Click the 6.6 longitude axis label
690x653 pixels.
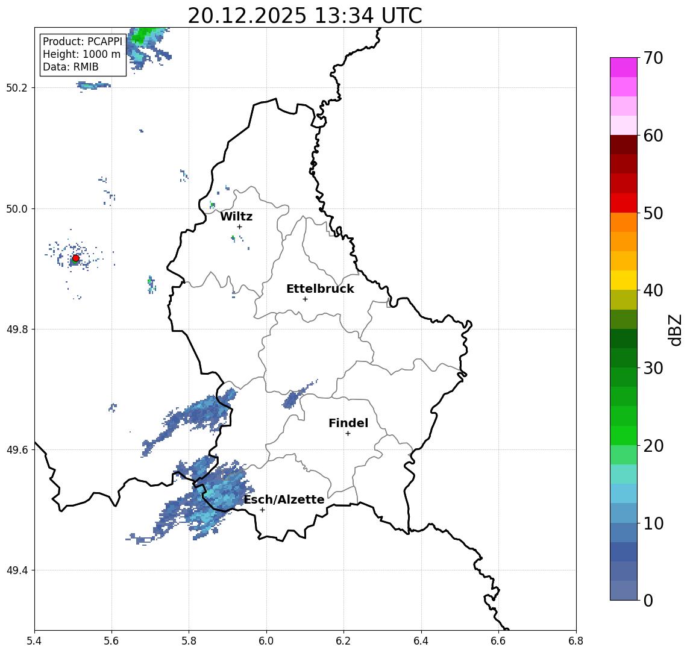click(x=498, y=641)
